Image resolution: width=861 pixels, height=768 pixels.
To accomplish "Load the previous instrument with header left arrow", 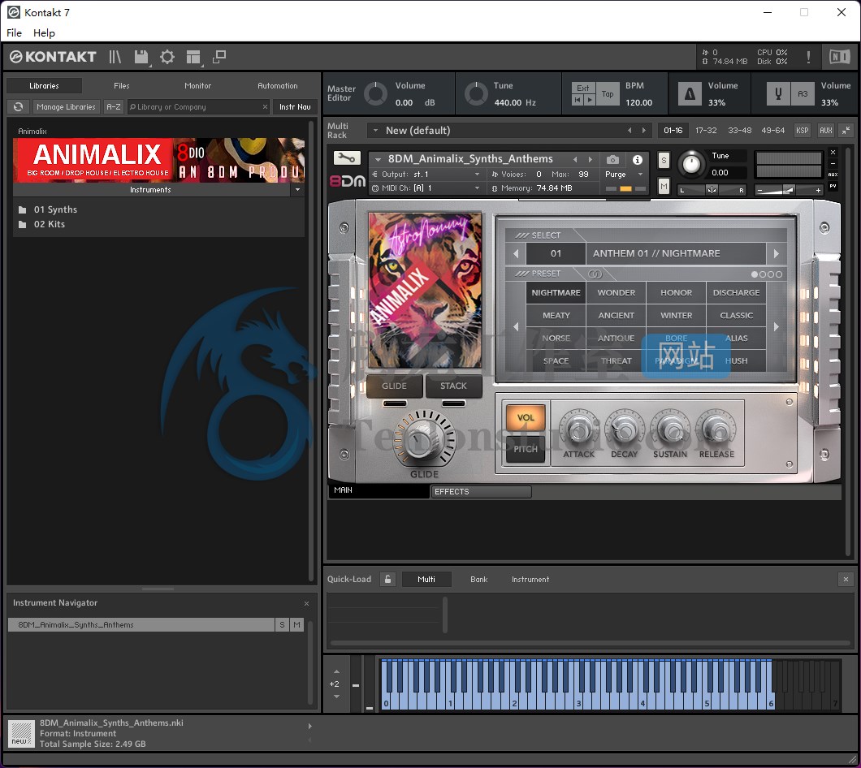I will coord(575,159).
